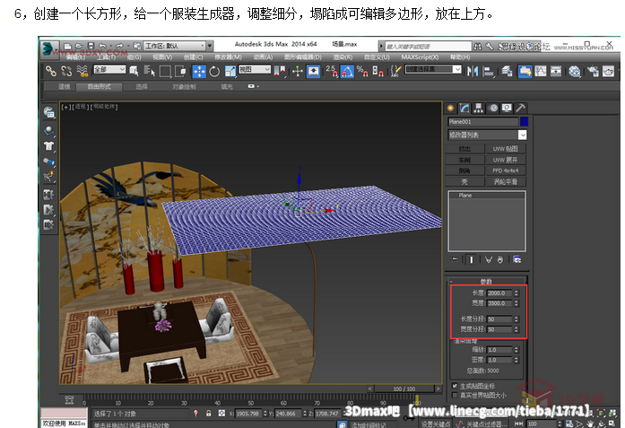
Task: Click the Undo arrow in quick toolbar
Action: [x=102, y=46]
